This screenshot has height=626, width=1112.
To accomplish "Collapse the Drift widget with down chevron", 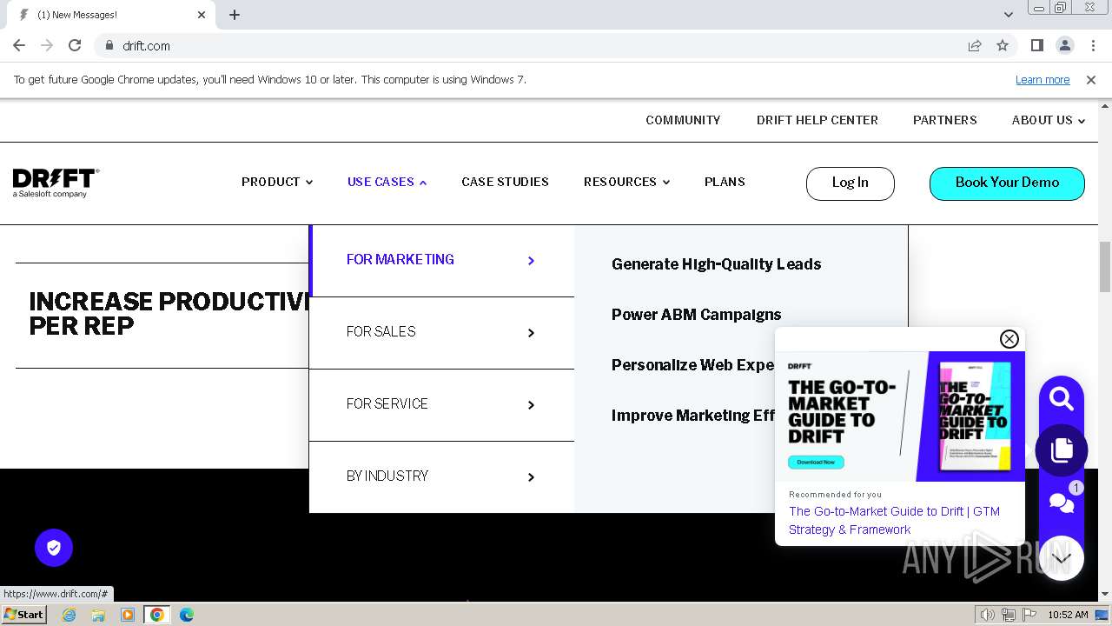I will (1061, 558).
